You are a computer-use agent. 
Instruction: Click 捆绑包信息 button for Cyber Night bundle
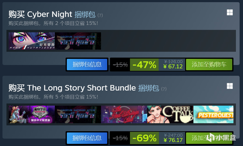click(87, 64)
